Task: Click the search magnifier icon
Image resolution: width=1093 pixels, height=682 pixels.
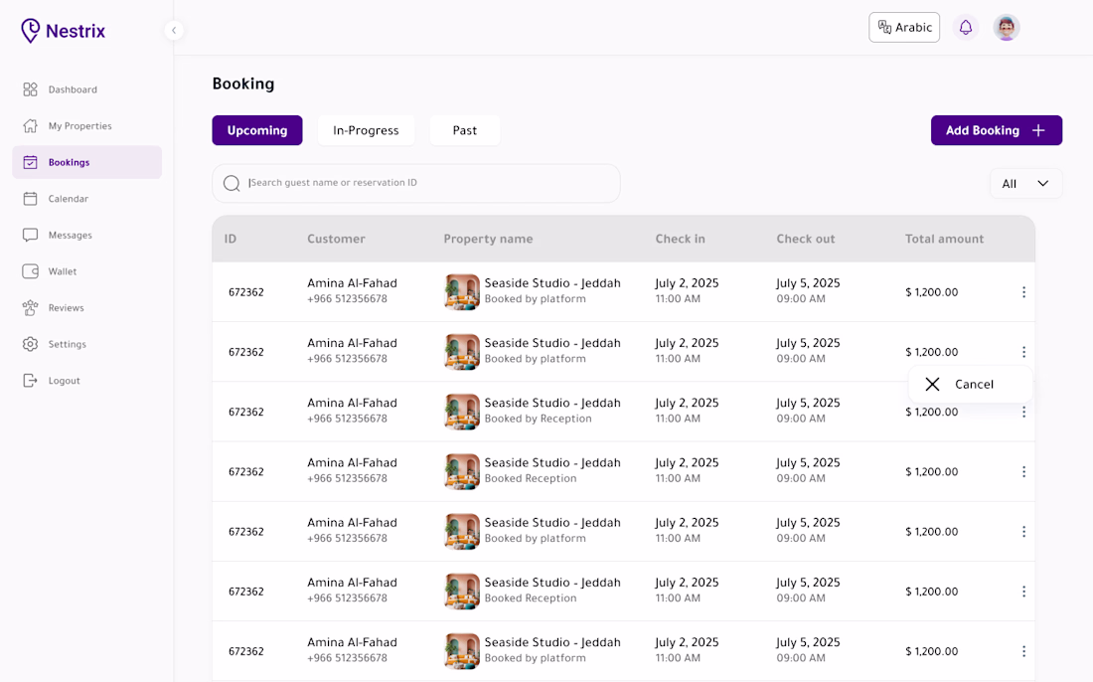Action: pos(232,183)
